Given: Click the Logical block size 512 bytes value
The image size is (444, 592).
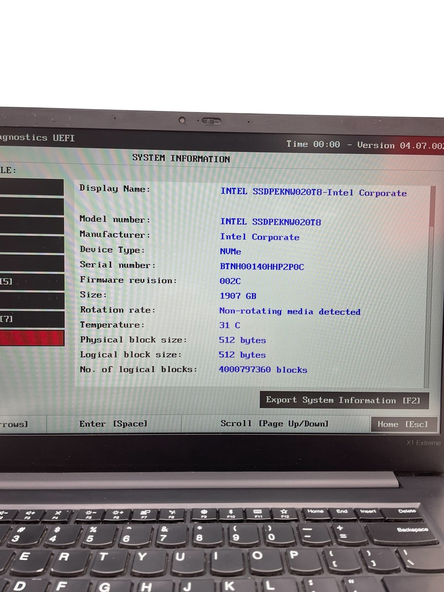Looking at the screenshot, I should point(242,355).
